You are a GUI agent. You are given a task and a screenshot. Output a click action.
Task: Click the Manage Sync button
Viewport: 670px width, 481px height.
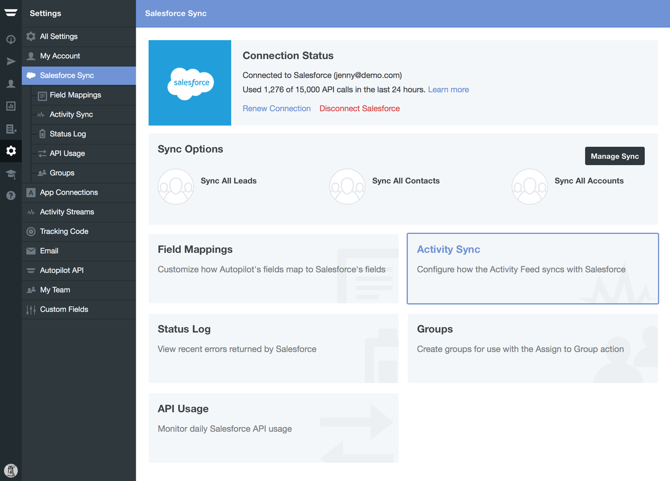615,156
